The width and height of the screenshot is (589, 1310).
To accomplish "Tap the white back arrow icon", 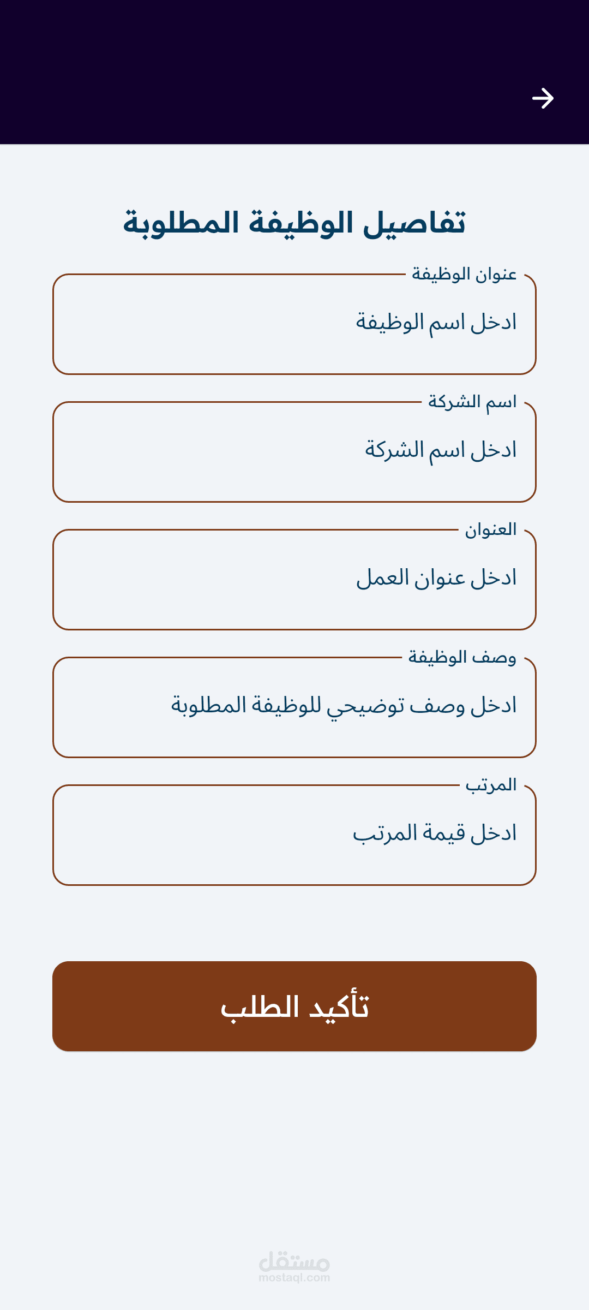I will [543, 98].
